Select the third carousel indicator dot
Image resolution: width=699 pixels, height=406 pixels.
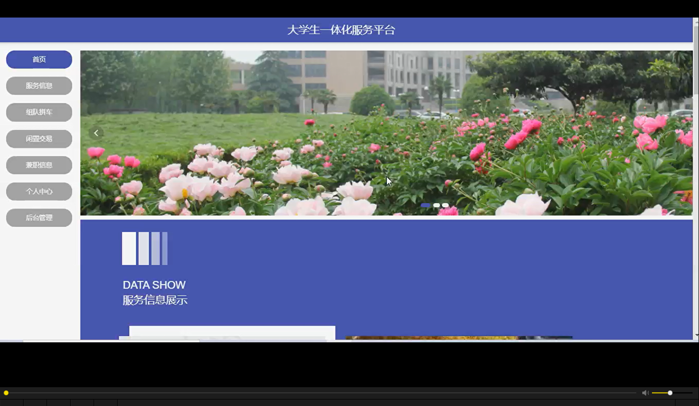click(445, 205)
